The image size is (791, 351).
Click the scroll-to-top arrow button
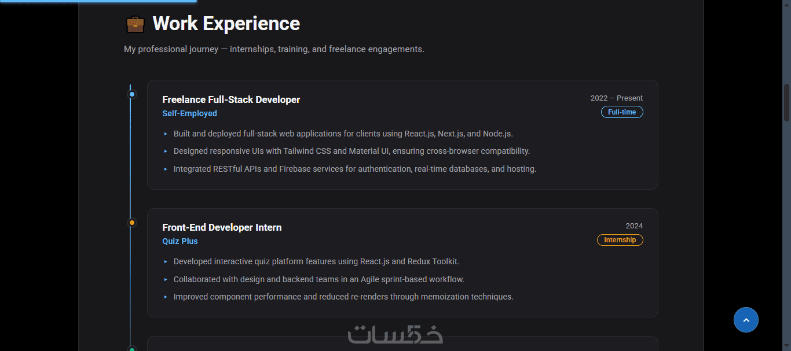[x=746, y=320]
